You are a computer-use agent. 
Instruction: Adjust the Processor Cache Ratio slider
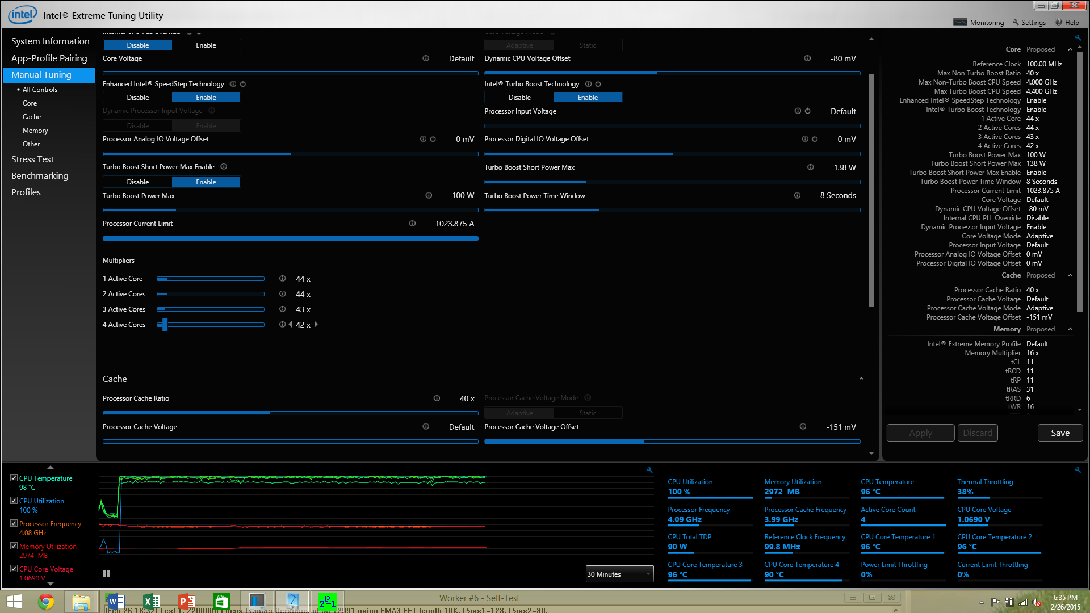(x=290, y=413)
